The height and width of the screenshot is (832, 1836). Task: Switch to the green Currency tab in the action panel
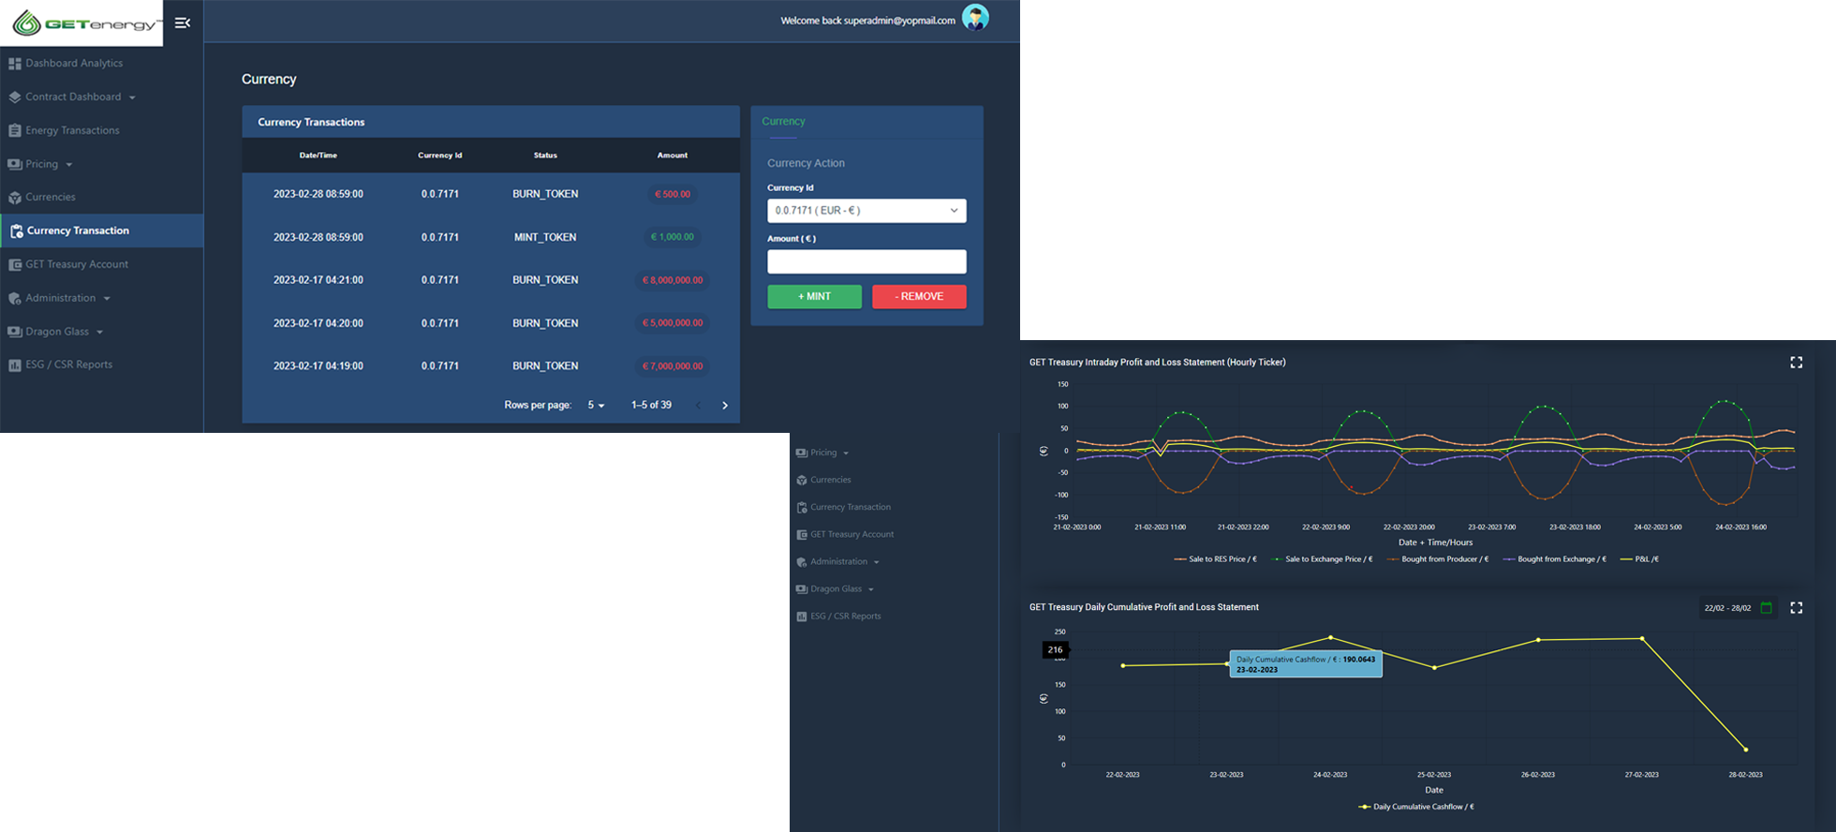coord(783,122)
